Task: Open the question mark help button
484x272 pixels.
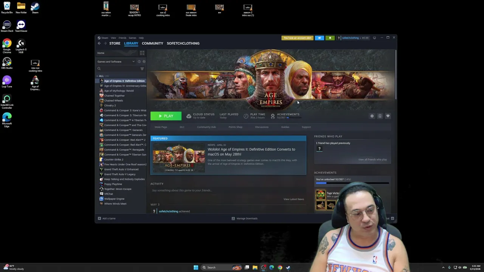Action: point(338,38)
